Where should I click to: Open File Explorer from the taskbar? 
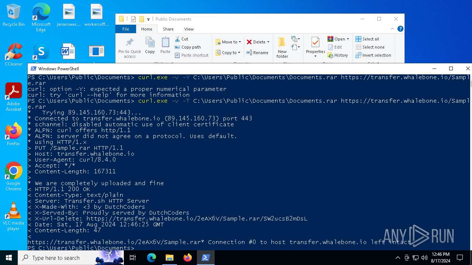[170, 258]
